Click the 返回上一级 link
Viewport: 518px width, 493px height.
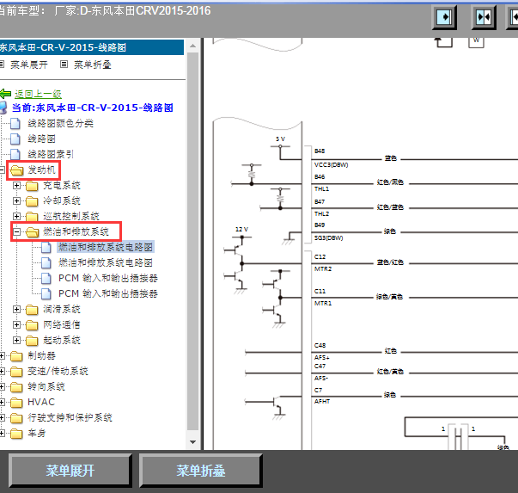pyautogui.click(x=38, y=95)
